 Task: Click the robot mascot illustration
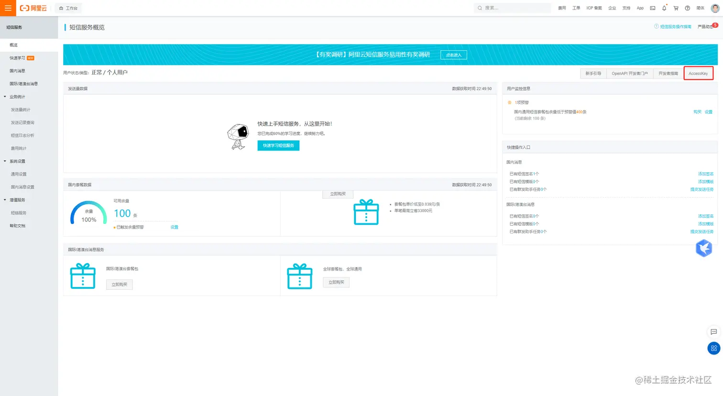(238, 137)
